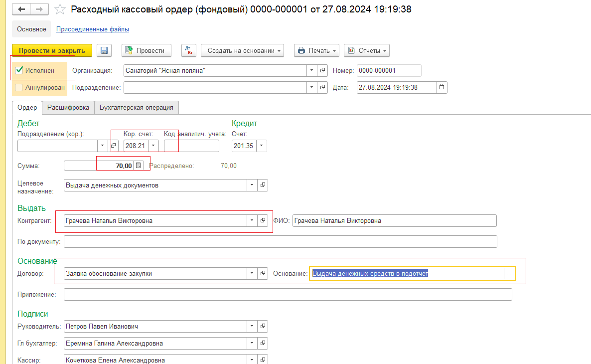The height and width of the screenshot is (364, 591).
Task: Open the Подразделение field in a separate form
Action: click(322, 88)
